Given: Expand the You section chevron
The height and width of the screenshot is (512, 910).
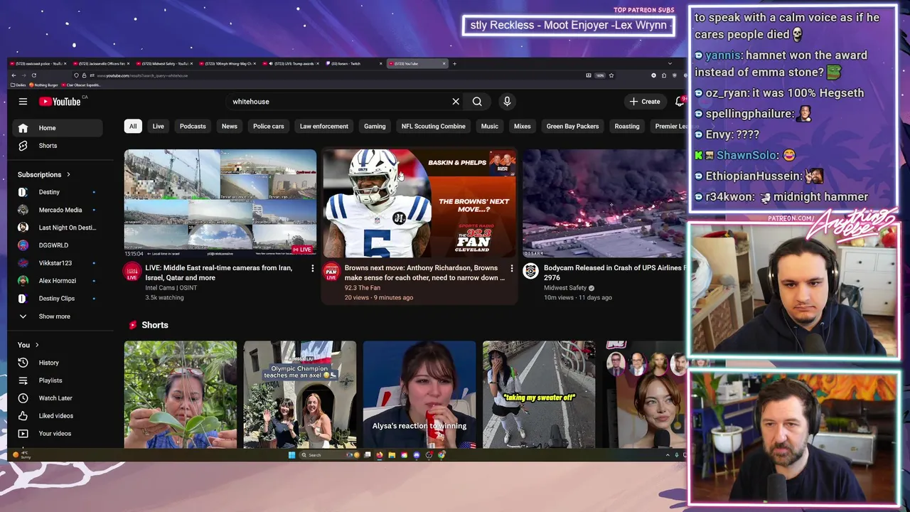Looking at the screenshot, I should pos(37,345).
